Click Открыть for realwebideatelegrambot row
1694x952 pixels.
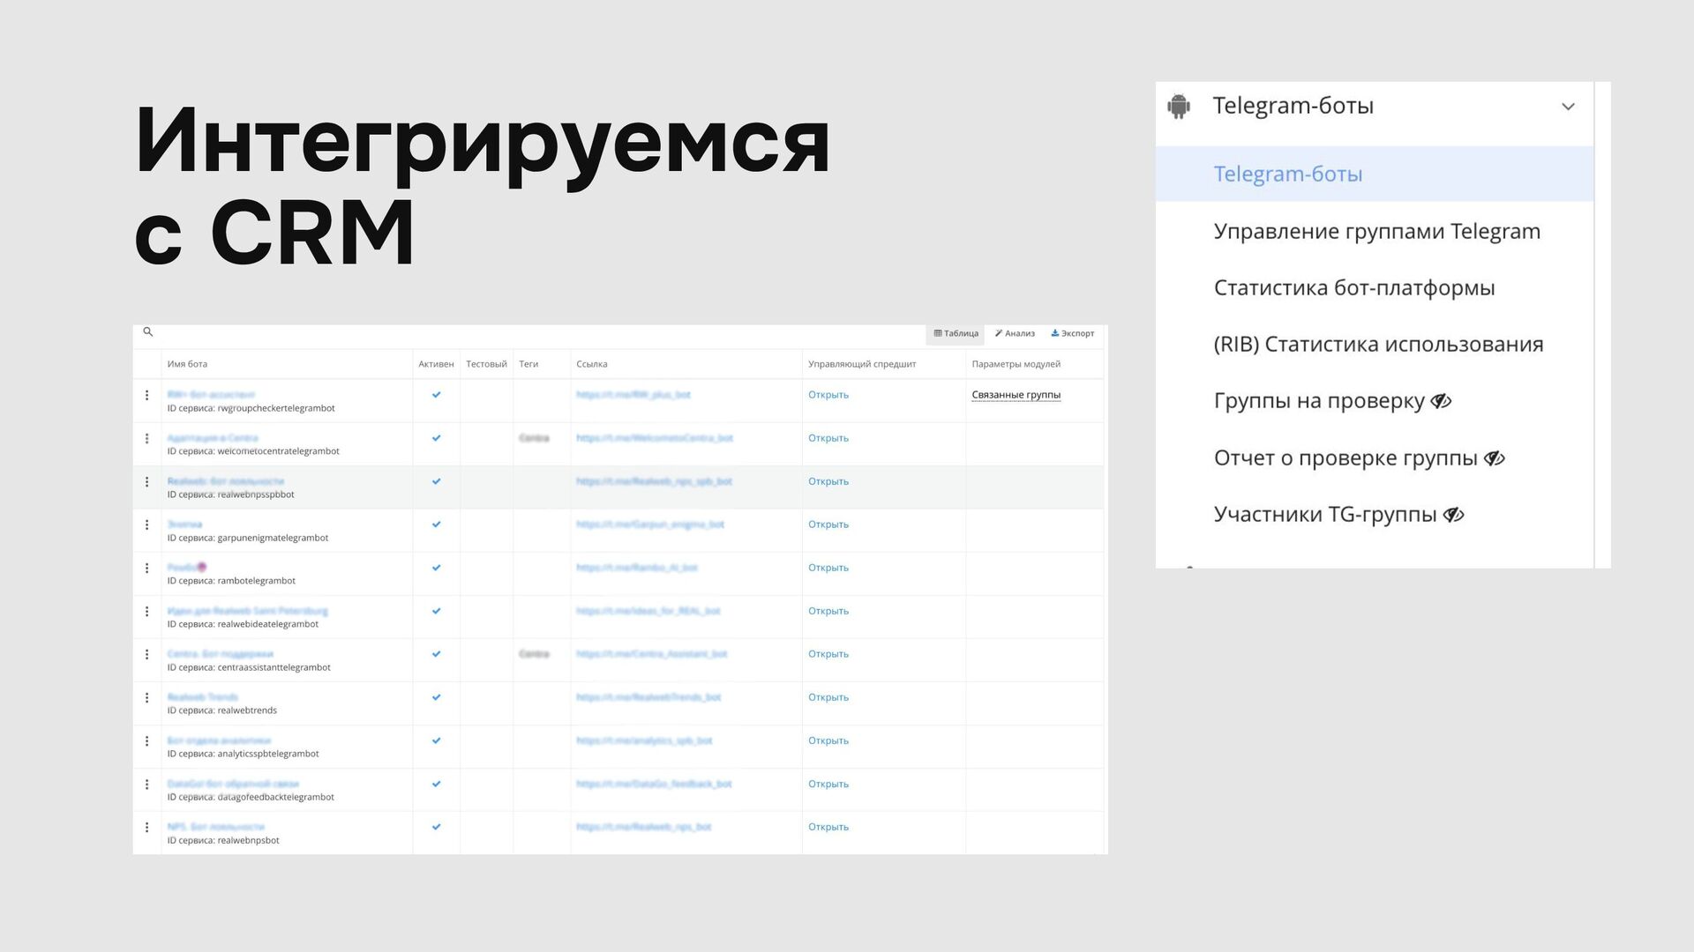click(828, 611)
